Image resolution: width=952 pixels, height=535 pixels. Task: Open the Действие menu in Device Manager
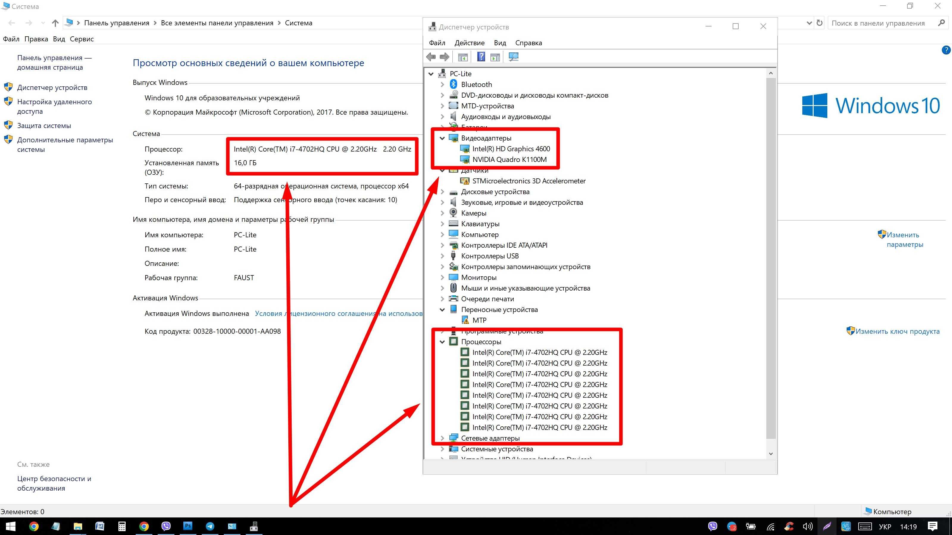469,43
